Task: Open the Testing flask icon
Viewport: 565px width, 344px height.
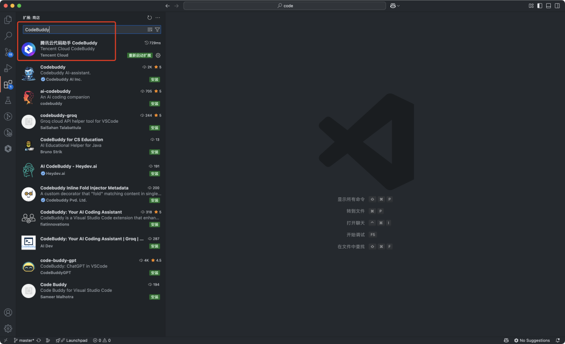Action: [x=8, y=100]
